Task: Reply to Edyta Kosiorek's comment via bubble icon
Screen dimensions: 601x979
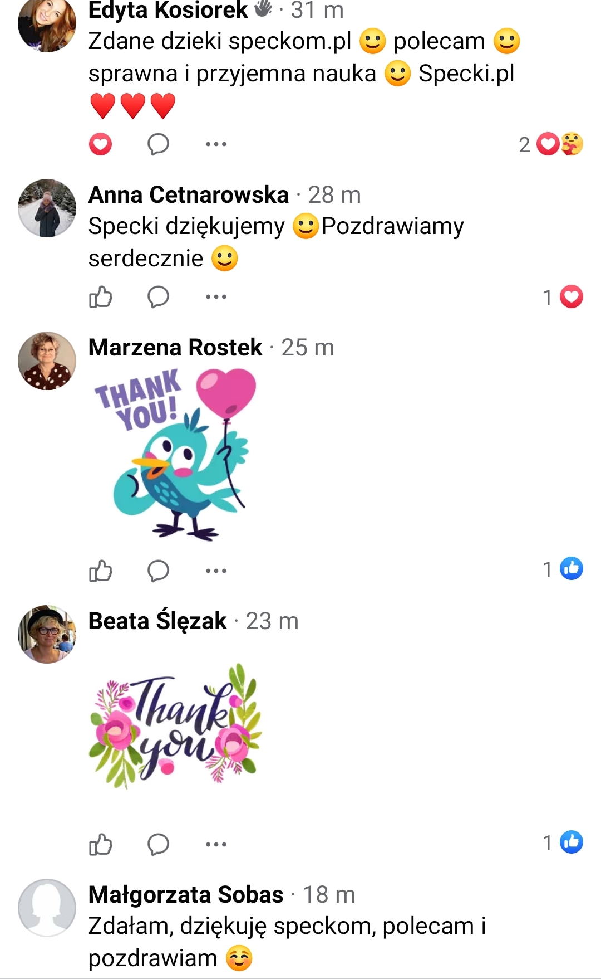Action: [x=158, y=144]
